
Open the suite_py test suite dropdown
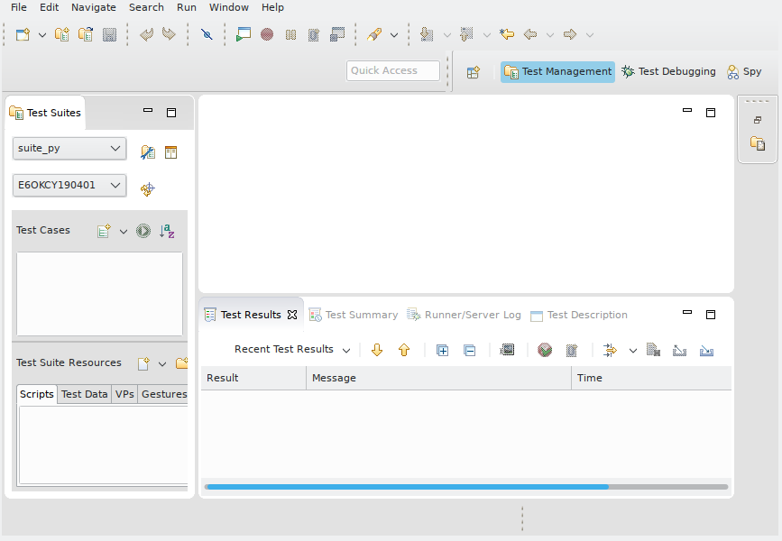click(x=116, y=147)
